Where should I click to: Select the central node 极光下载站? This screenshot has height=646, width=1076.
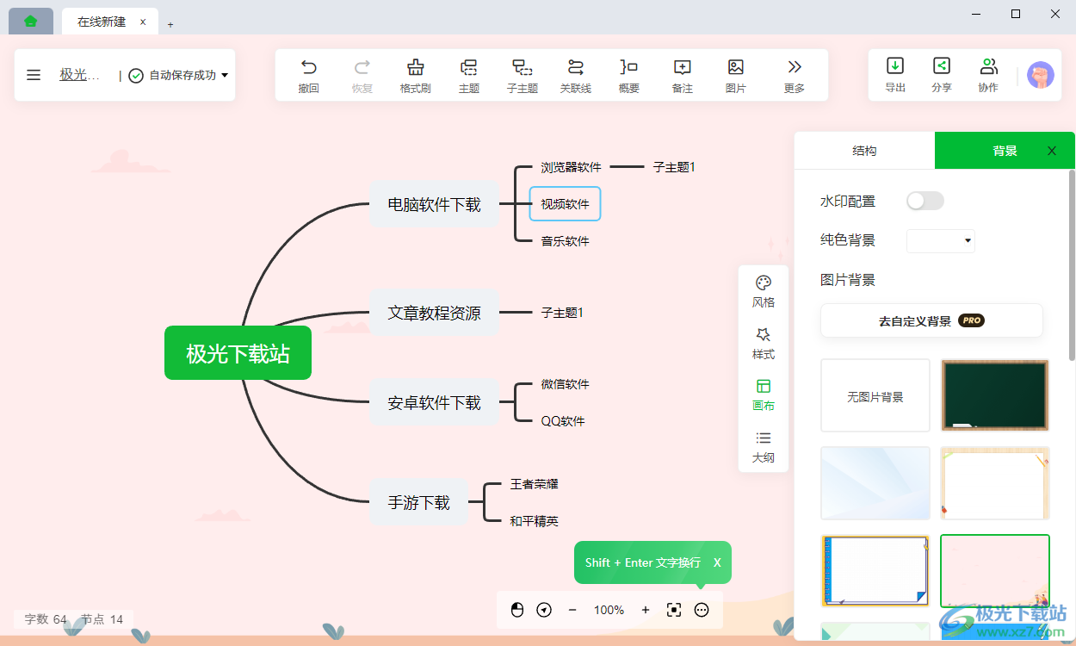pos(238,353)
